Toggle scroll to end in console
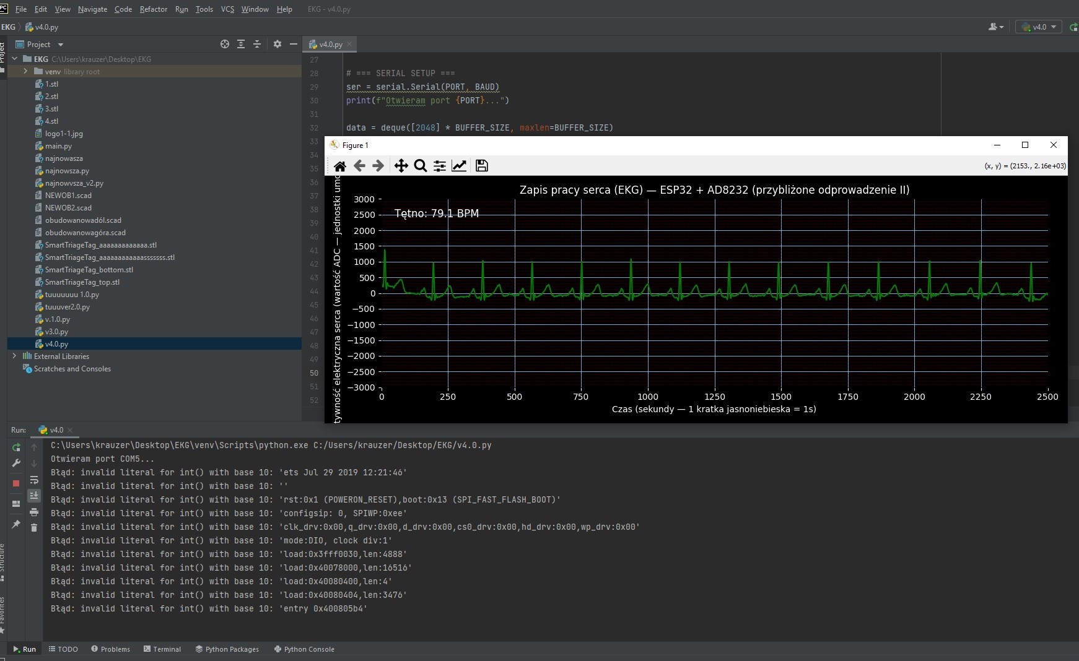The width and height of the screenshot is (1079, 661). (x=34, y=496)
